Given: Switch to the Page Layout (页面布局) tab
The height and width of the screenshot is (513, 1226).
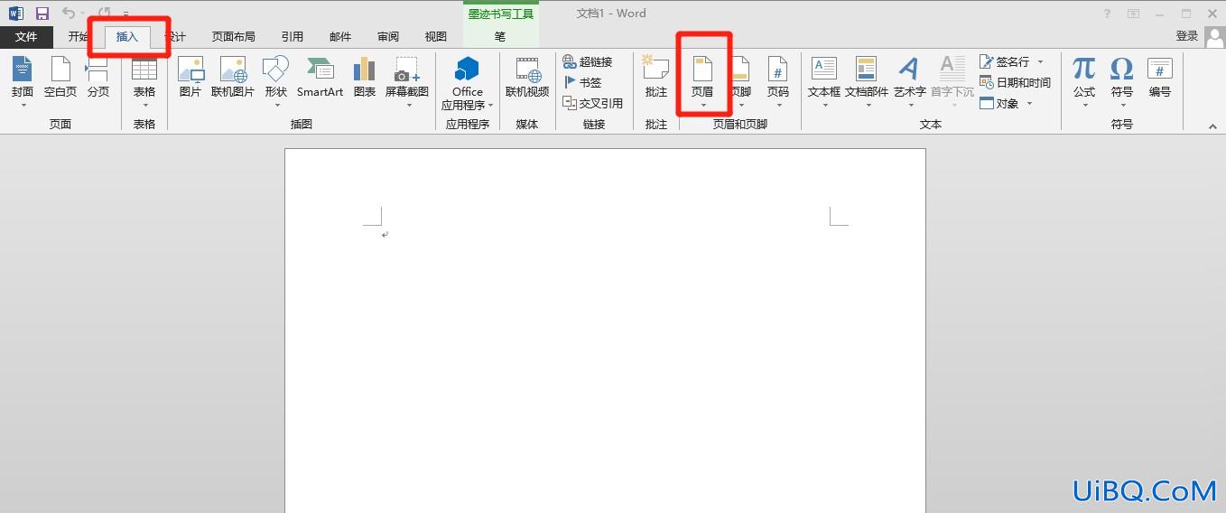Looking at the screenshot, I should pos(234,37).
